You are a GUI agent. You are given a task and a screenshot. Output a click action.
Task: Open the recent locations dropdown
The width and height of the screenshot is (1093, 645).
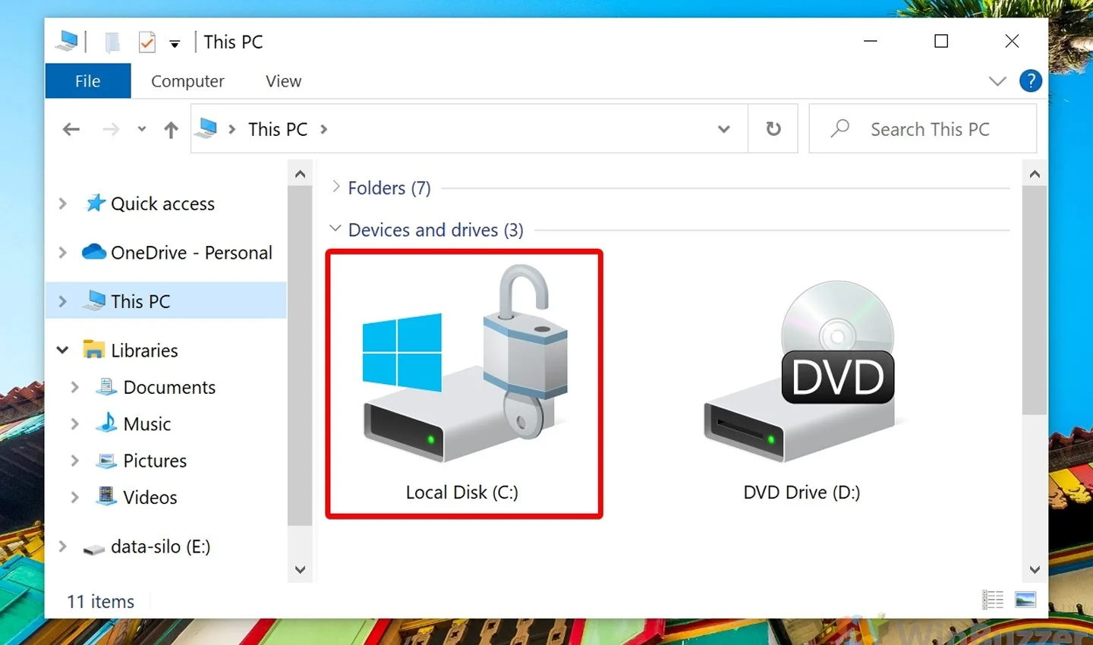pyautogui.click(x=142, y=130)
